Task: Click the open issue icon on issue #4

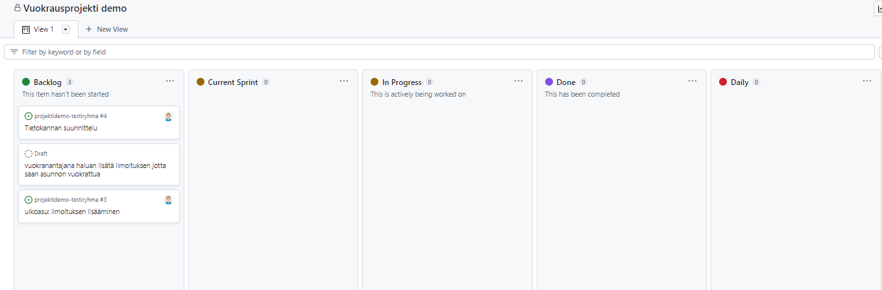Action: click(29, 116)
